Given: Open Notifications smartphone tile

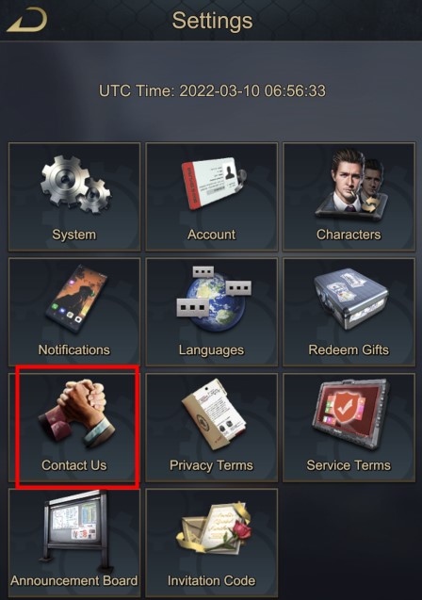Looking at the screenshot, I should click(74, 312).
